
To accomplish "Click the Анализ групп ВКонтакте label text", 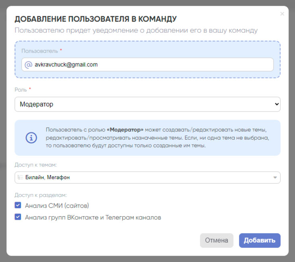I will 93,217.
